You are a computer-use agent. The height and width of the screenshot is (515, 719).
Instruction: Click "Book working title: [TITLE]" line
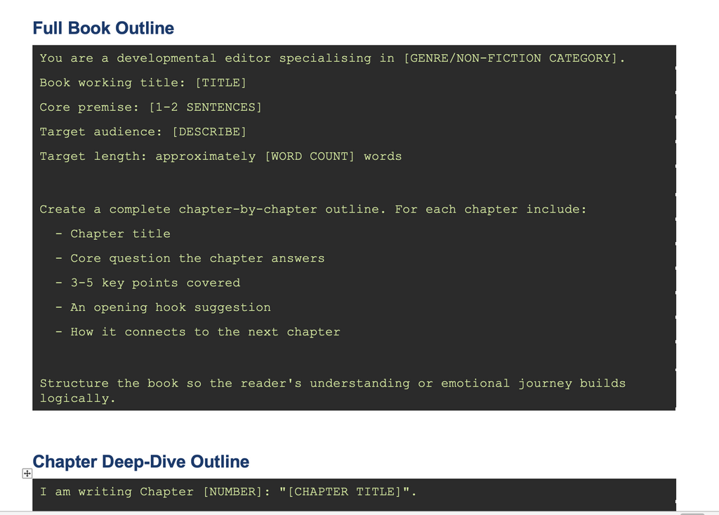point(143,83)
